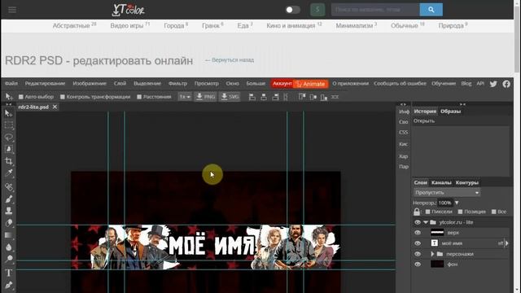Hide the верх layer
Viewport: 521px width, 293px height.
click(418, 233)
